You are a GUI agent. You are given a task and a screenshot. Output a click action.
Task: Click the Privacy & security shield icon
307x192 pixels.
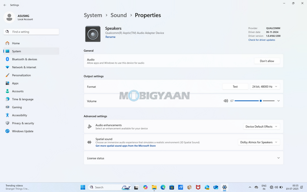point(7,123)
